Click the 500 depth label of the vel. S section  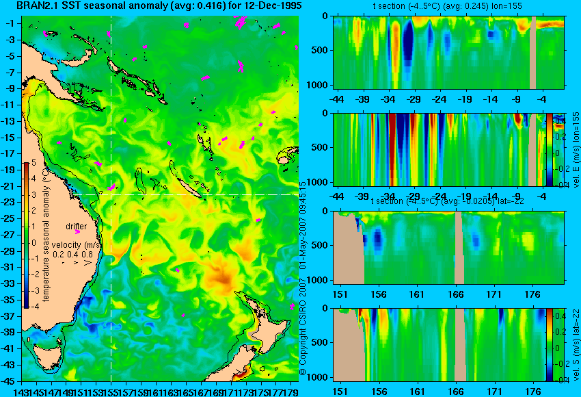click(x=320, y=342)
